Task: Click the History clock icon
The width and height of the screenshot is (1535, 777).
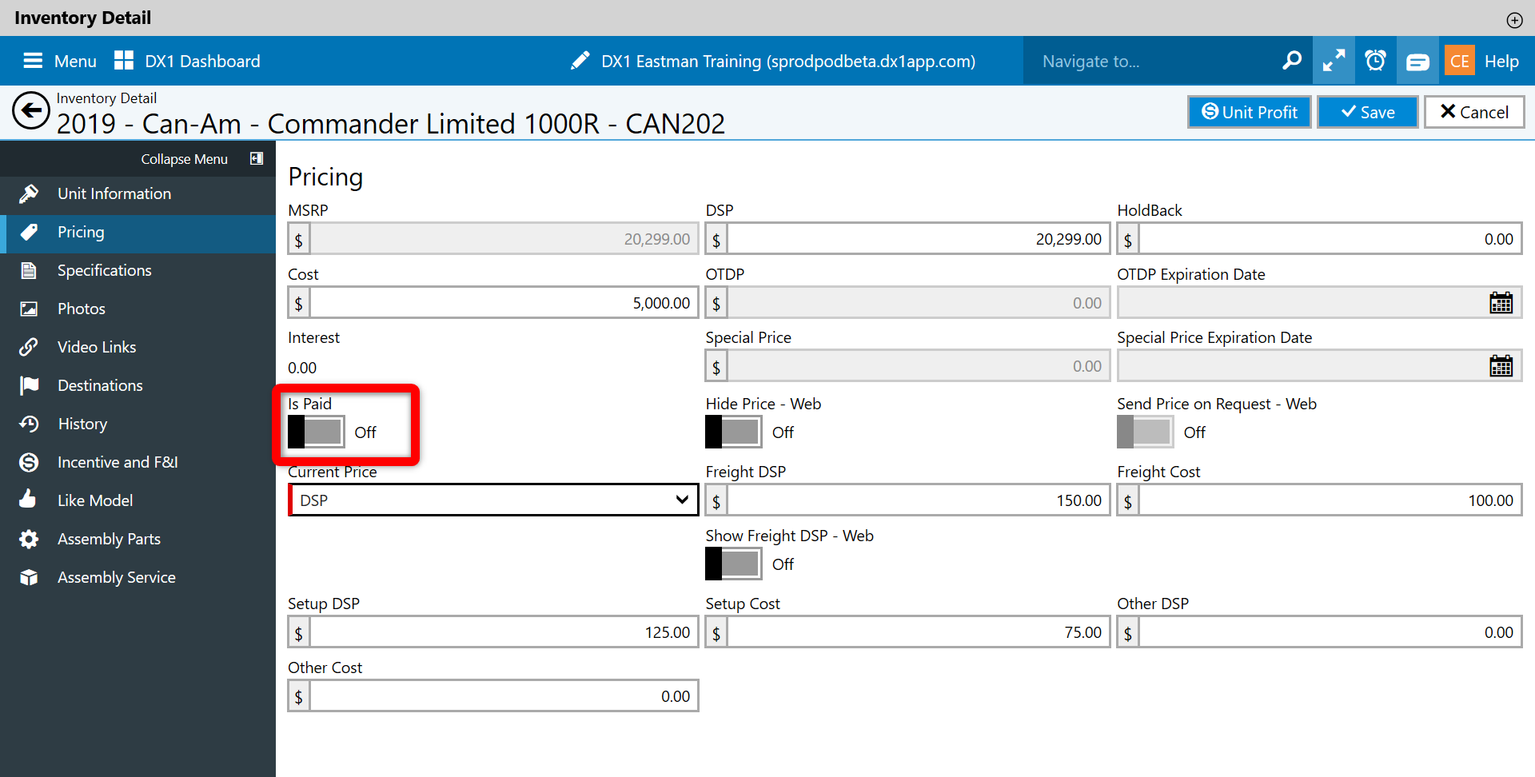Action: 29,424
